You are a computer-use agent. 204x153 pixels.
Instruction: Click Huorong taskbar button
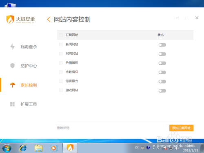click(x=70, y=148)
